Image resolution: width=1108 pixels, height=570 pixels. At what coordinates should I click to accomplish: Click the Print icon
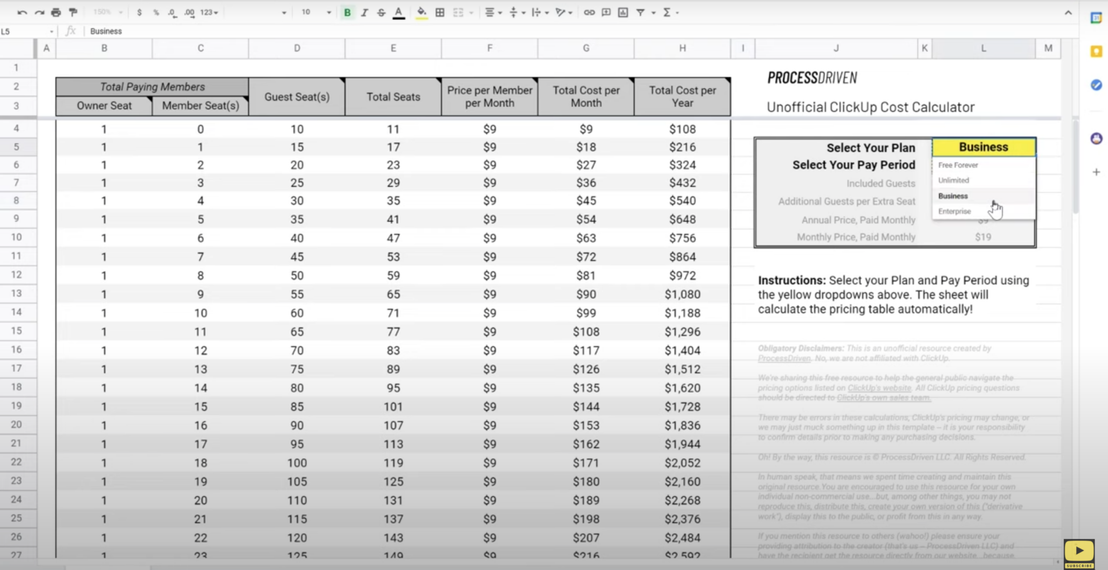coord(56,12)
